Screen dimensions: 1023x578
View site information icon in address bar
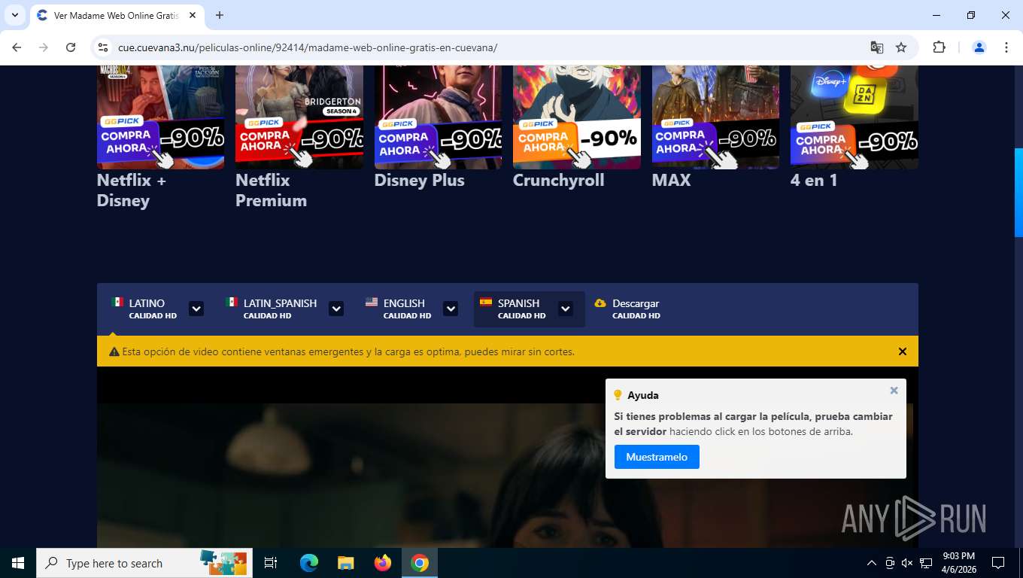pyautogui.click(x=103, y=47)
